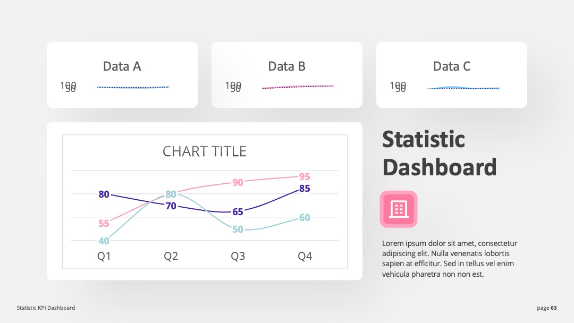Click the Statistic KPI Dashboard footer text
The width and height of the screenshot is (574, 323).
click(46, 308)
